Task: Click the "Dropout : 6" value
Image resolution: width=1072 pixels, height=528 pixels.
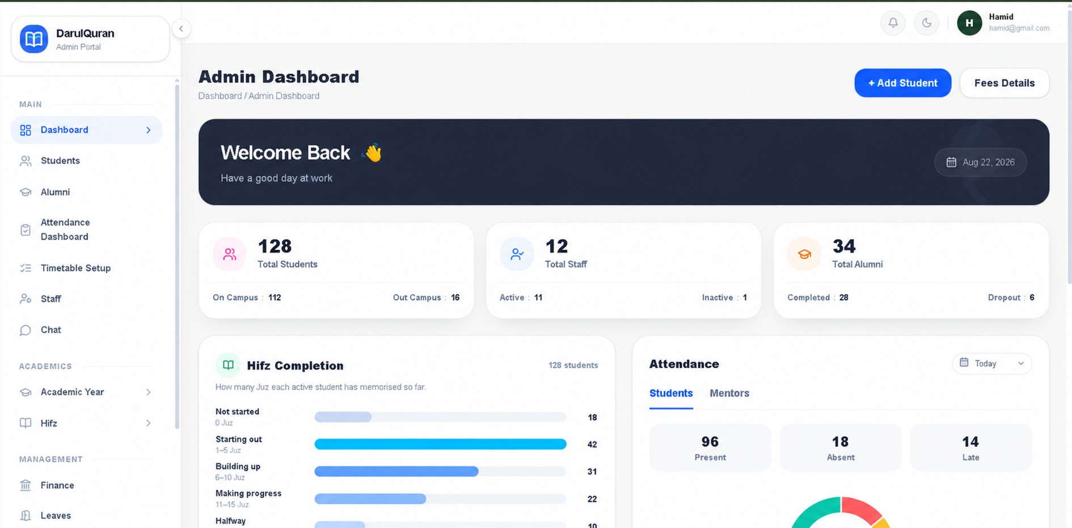Action: [1011, 297]
